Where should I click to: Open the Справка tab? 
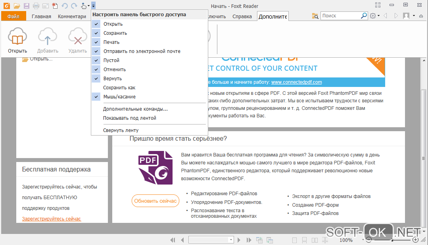[x=242, y=16]
